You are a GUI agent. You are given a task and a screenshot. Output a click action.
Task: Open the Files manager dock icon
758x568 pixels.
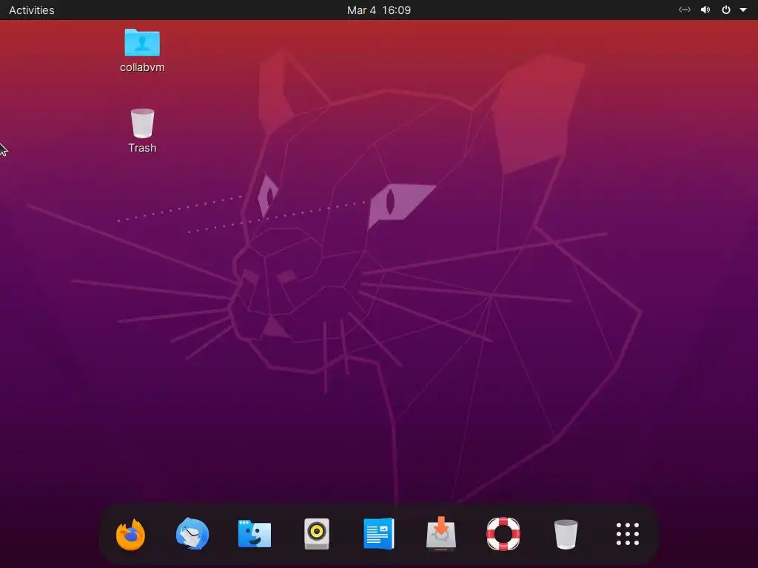pyautogui.click(x=255, y=534)
